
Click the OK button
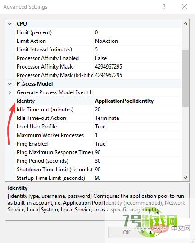tap(127, 232)
